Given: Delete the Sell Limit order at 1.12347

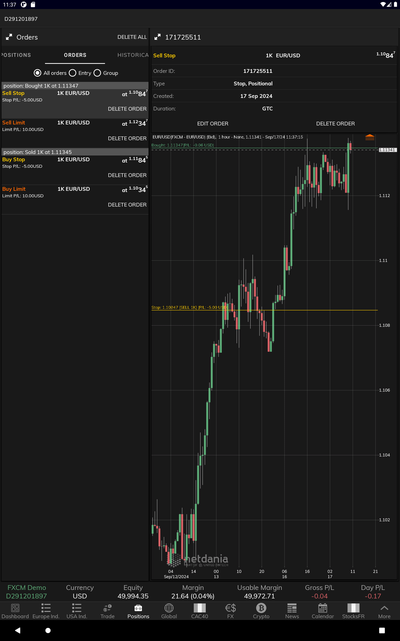Looking at the screenshot, I should click(x=127, y=138).
